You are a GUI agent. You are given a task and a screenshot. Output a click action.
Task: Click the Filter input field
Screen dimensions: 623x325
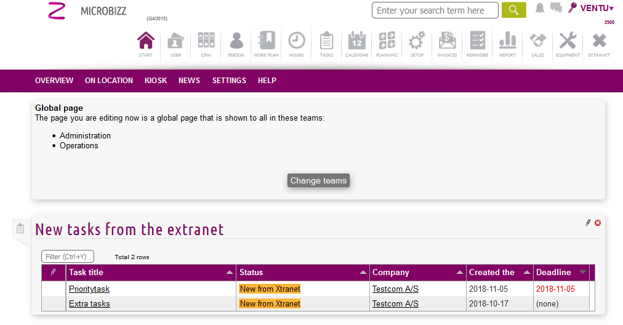click(x=68, y=257)
